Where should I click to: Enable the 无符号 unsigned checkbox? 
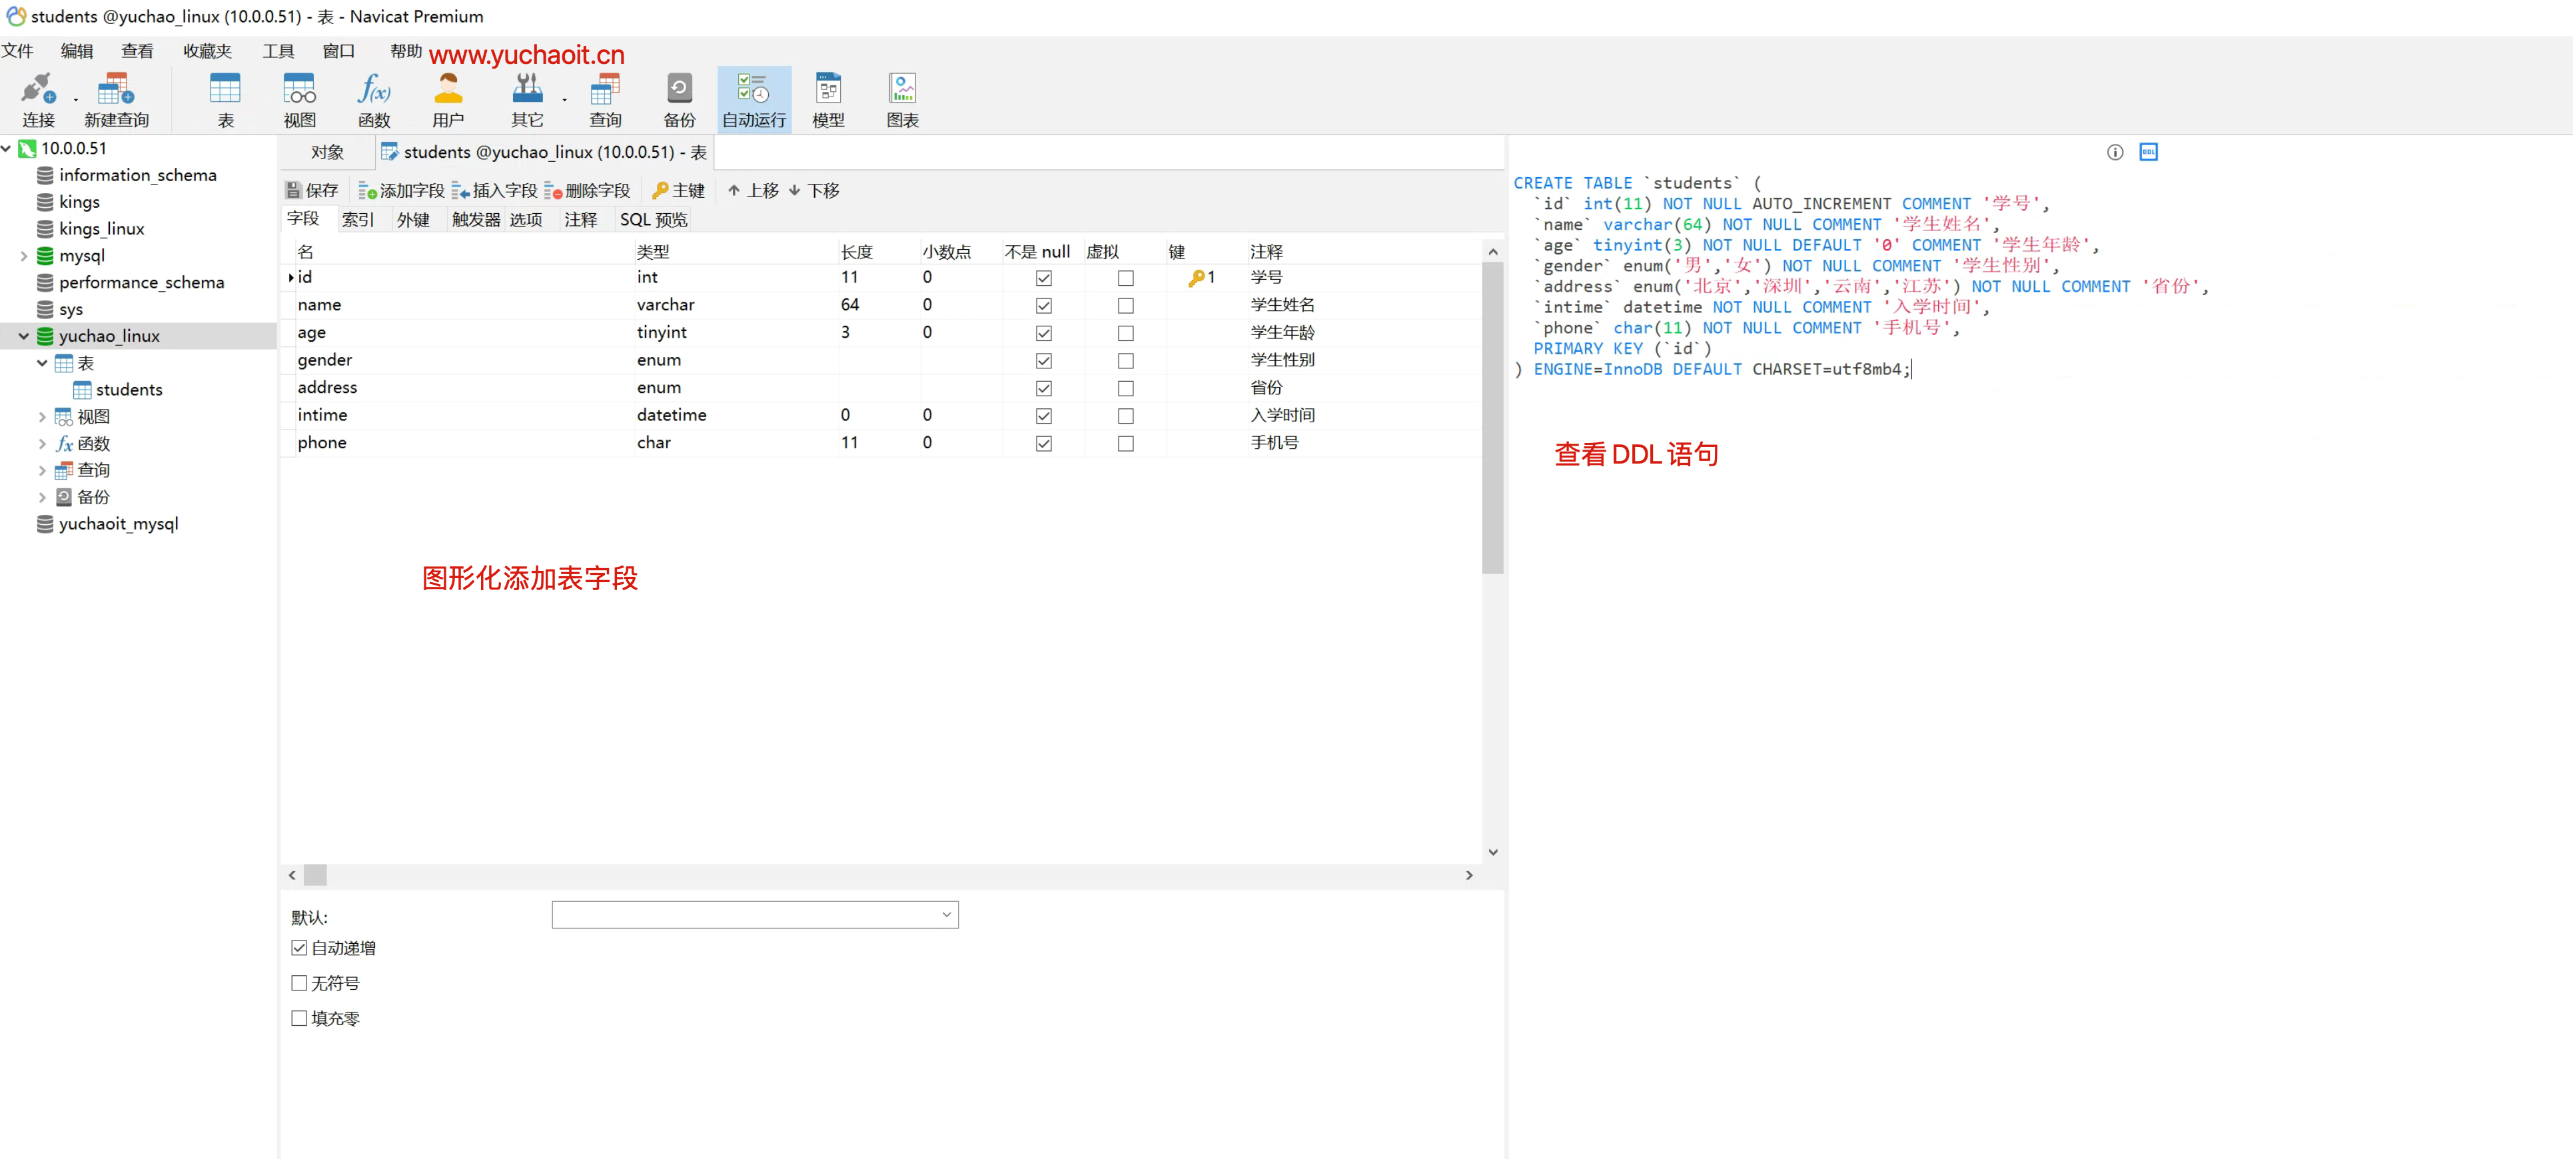coord(298,982)
